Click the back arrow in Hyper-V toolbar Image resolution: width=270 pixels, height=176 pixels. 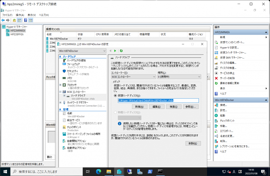[x=3, y=20]
